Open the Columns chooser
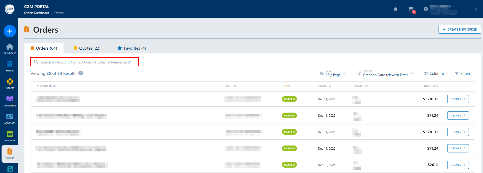Viewport: 483px width, 173px height. (434, 74)
